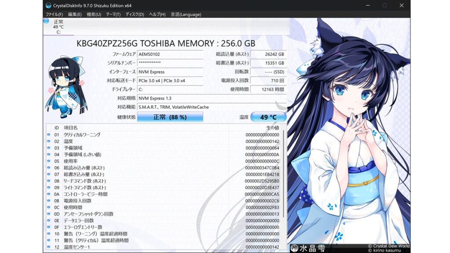The width and height of the screenshot is (450, 253).
Task: Click the CrystalDiskInfo app icon in title bar
Action: pyautogui.click(x=47, y=5)
